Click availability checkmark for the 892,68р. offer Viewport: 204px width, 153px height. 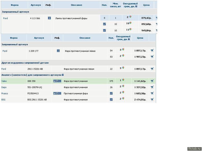(104, 24)
